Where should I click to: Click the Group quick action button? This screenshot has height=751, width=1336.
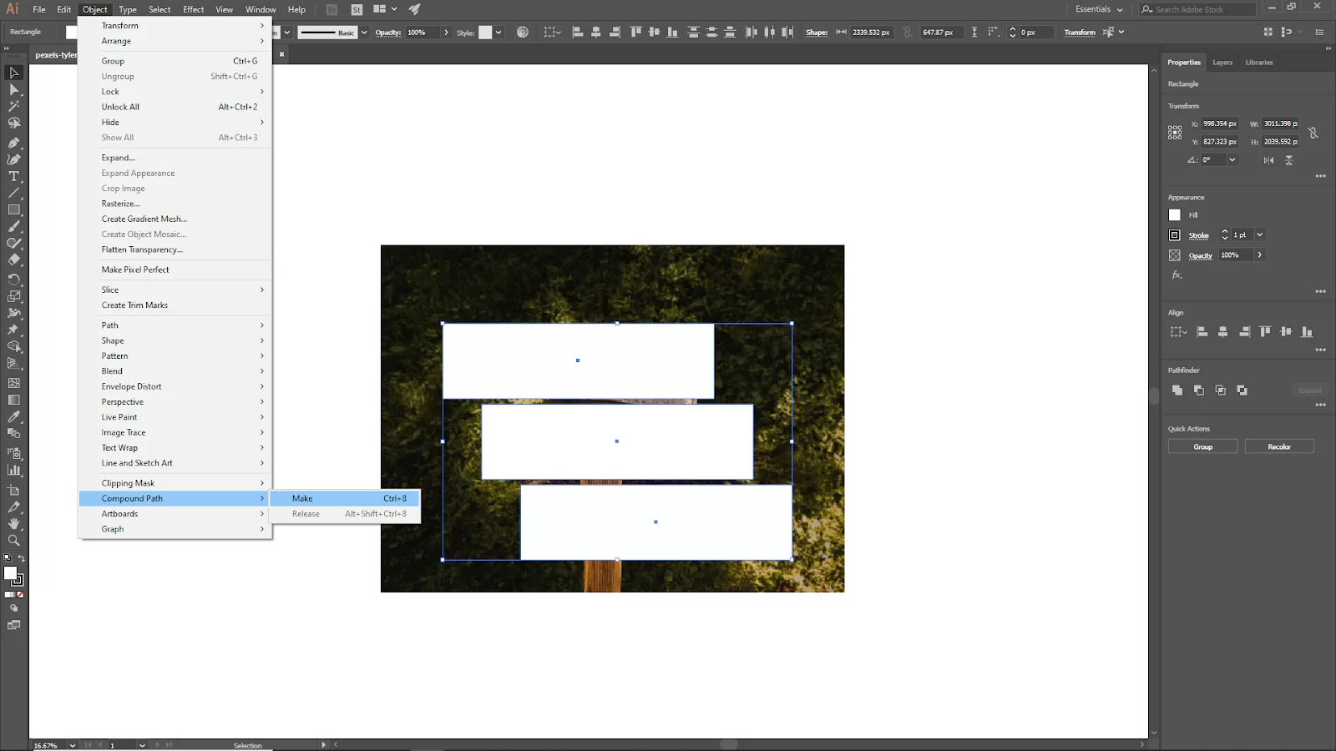tap(1202, 446)
